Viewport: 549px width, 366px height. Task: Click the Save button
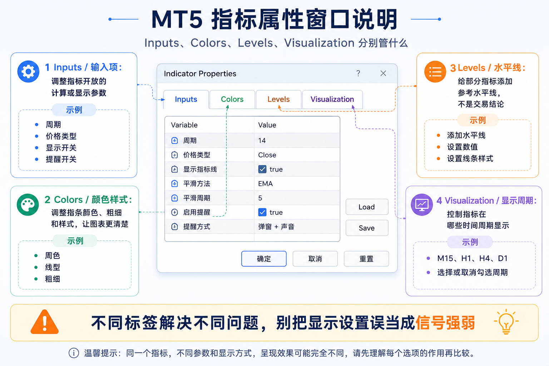[367, 228]
